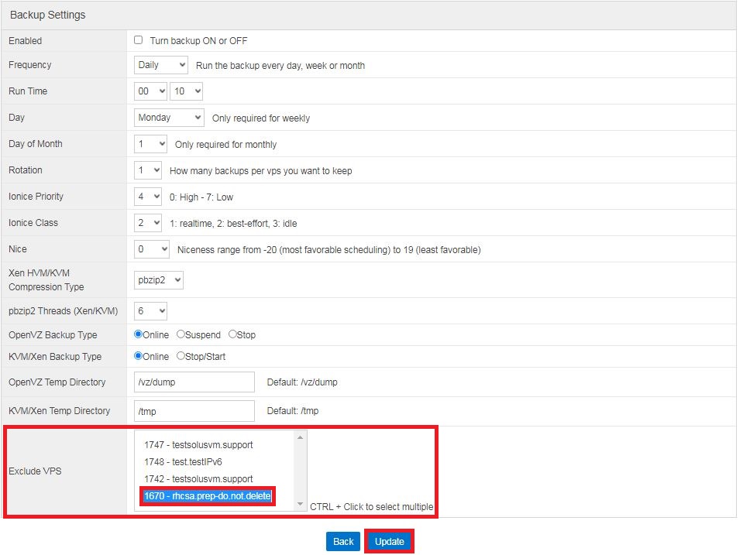Open the Run Time minute dropdown

coord(186,91)
